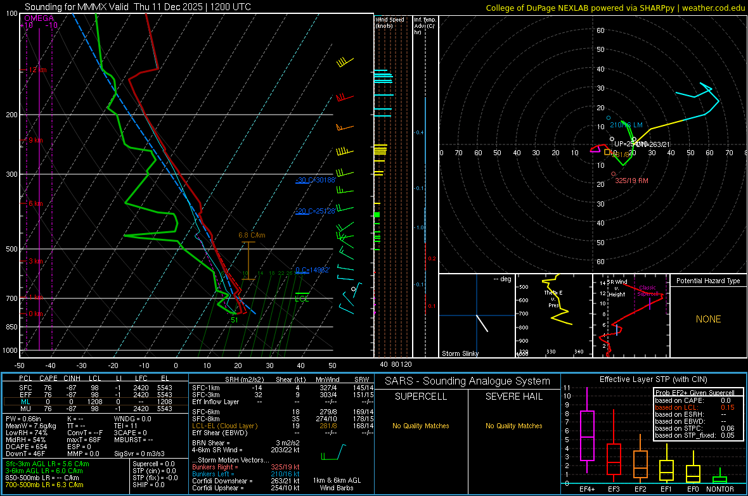Click the -30 C=30188' level label
Screen dimensions: 748x496
[316, 181]
